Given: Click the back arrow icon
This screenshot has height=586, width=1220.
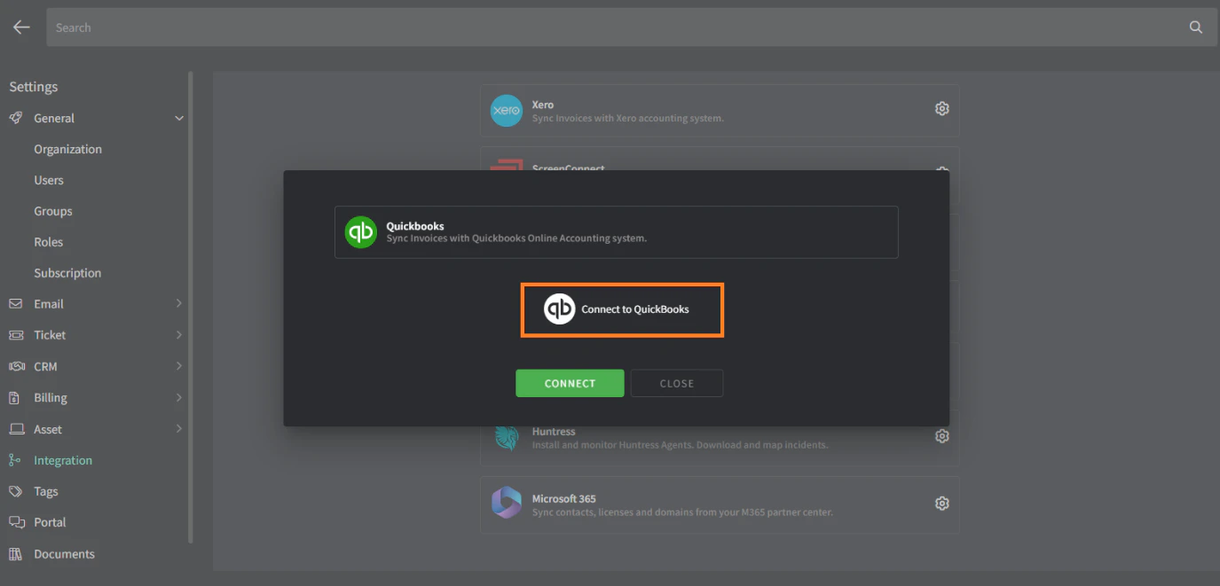Looking at the screenshot, I should (21, 27).
